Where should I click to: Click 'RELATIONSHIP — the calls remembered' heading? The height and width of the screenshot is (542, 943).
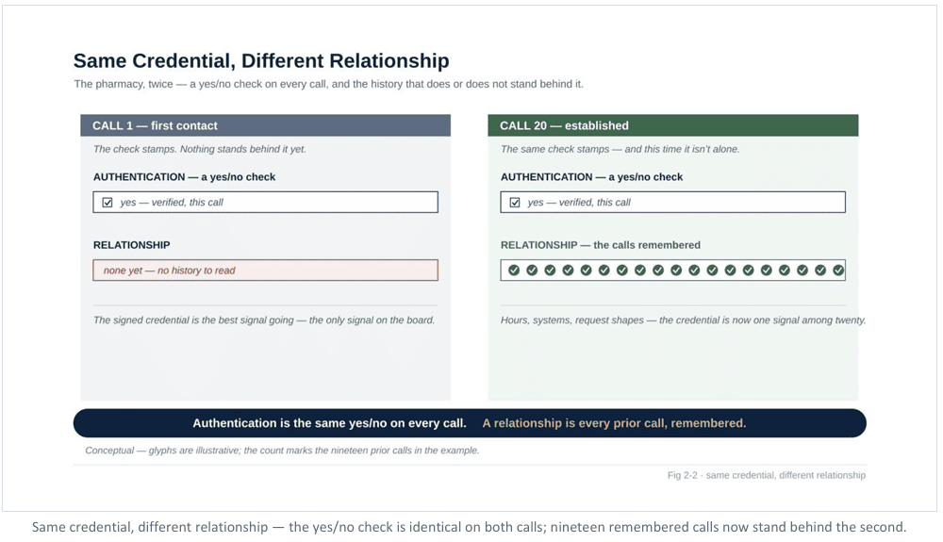tap(600, 245)
